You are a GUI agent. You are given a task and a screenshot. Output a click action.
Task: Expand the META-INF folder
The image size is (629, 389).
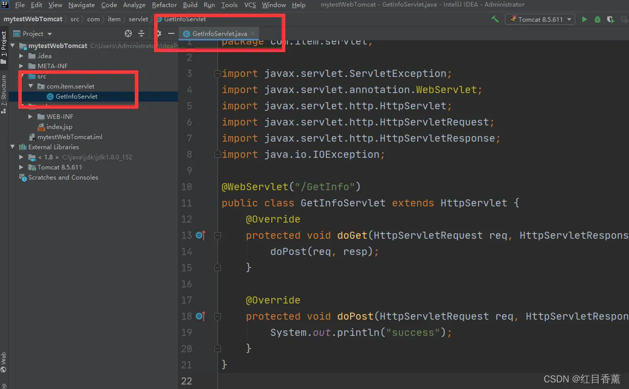point(21,66)
